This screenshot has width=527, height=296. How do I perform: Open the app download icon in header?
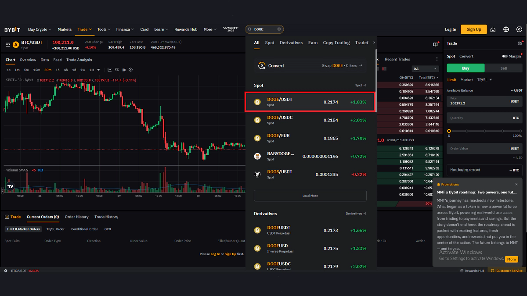(x=493, y=29)
